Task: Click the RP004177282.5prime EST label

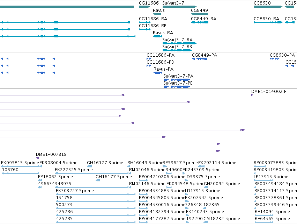Action: click(x=162, y=219)
